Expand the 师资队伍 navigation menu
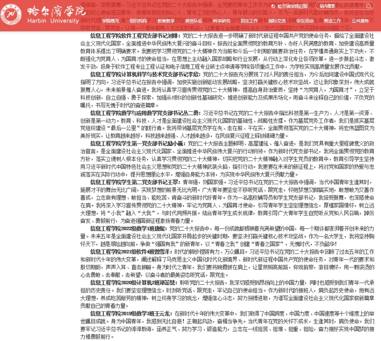This screenshot has height=341, width=381. pos(193,21)
